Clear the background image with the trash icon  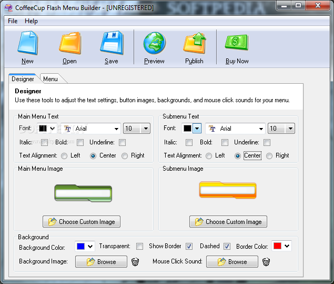pos(135,261)
